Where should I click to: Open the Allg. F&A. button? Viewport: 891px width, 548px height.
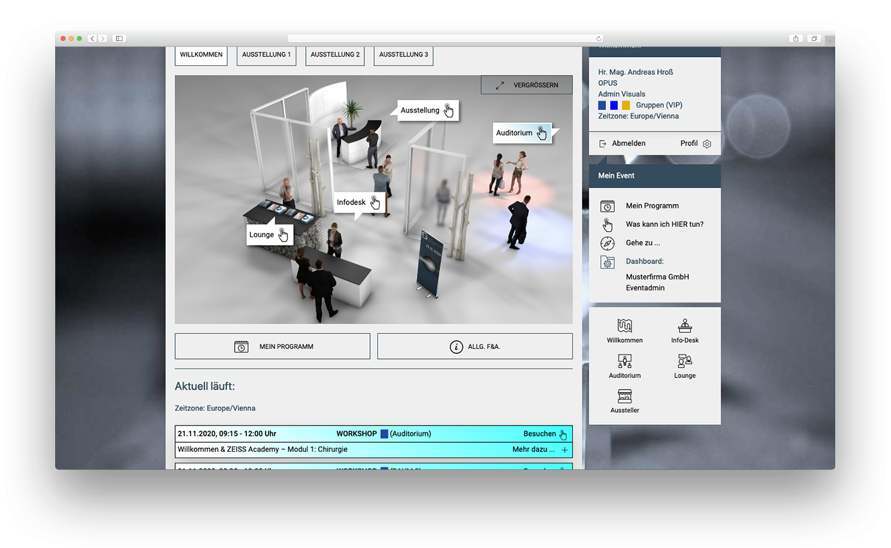coord(475,346)
